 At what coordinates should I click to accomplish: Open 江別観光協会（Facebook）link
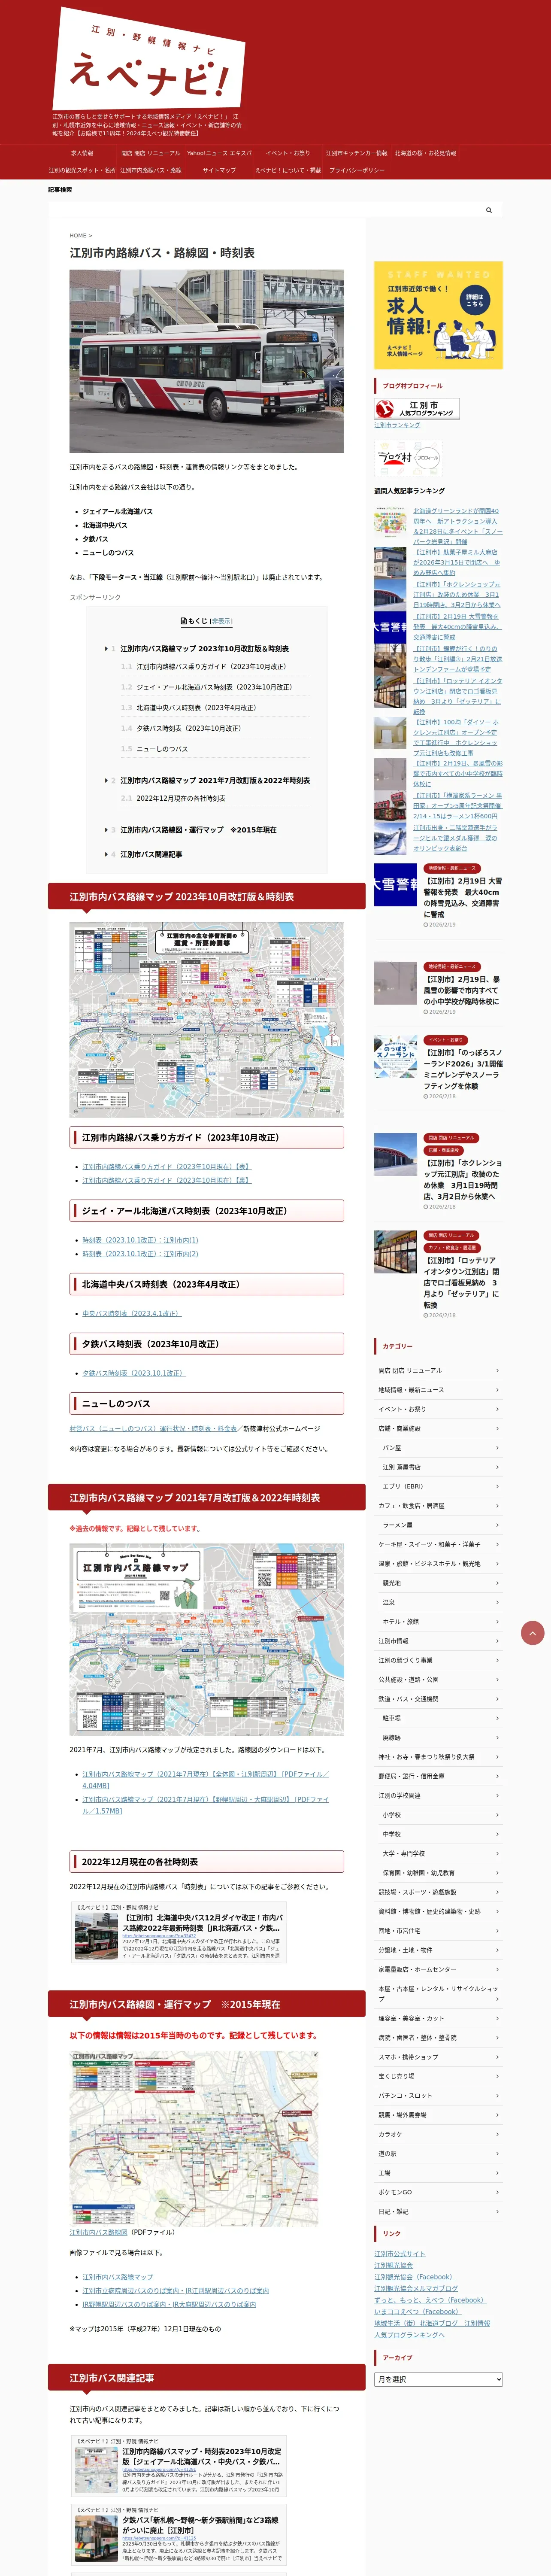pyautogui.click(x=414, y=2277)
